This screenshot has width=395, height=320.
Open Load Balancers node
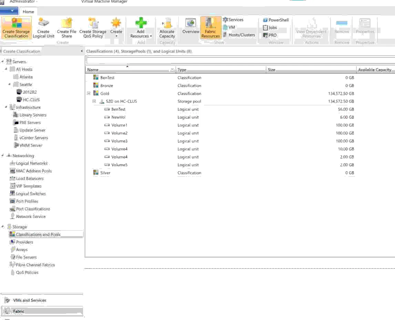pyautogui.click(x=27, y=178)
